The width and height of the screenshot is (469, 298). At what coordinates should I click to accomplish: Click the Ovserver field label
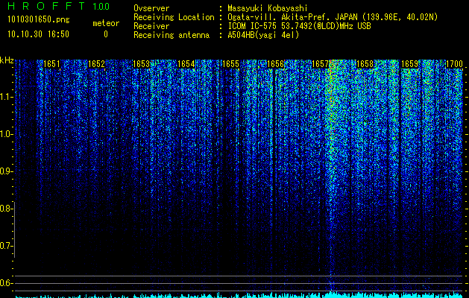click(151, 8)
